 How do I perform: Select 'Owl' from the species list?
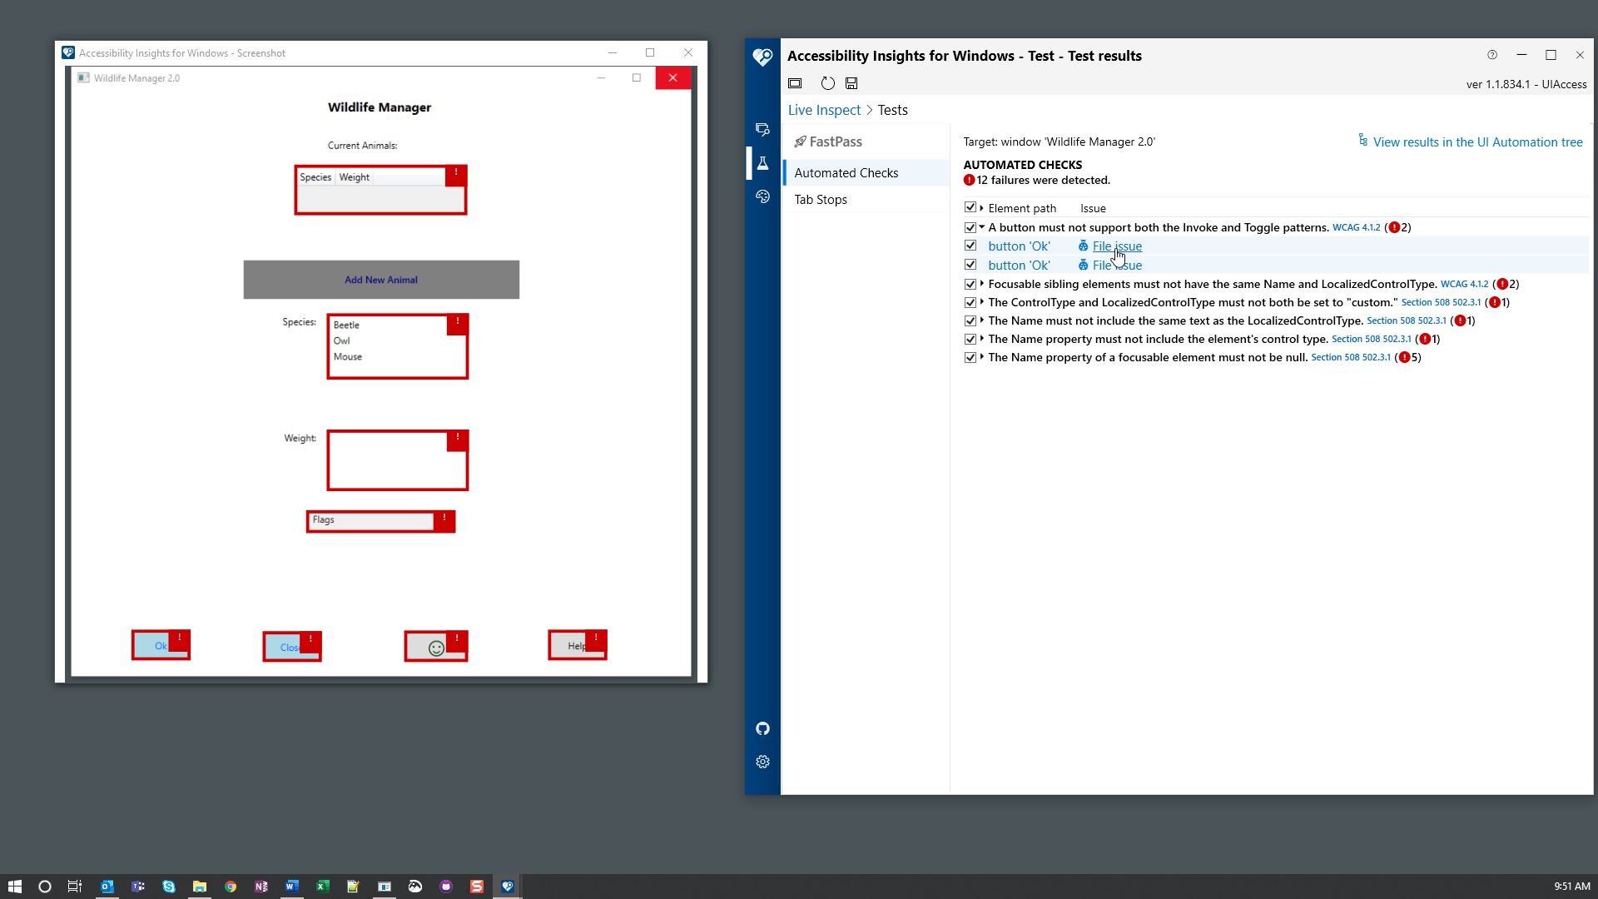click(341, 340)
